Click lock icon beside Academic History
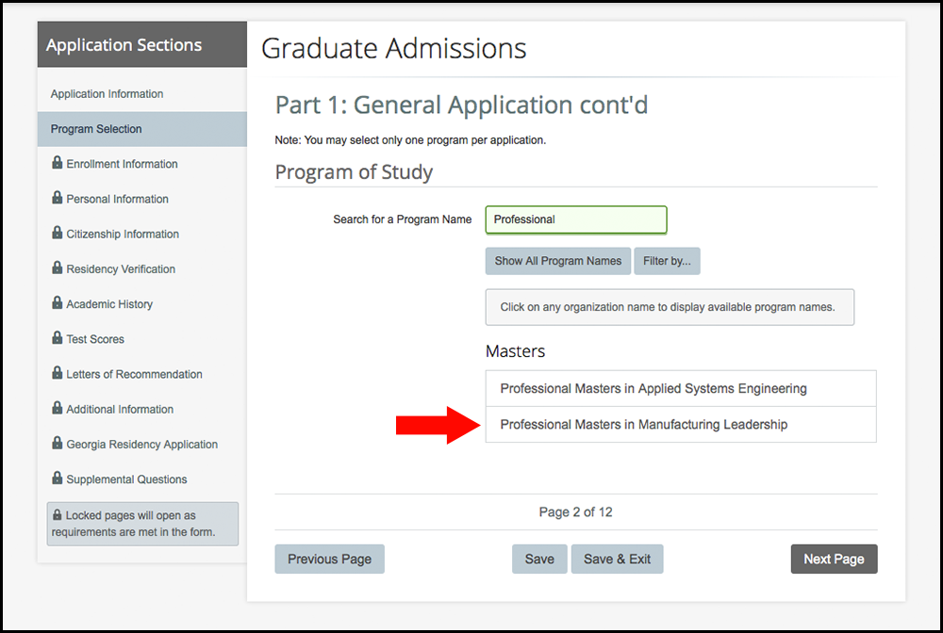This screenshot has width=943, height=633. (57, 303)
